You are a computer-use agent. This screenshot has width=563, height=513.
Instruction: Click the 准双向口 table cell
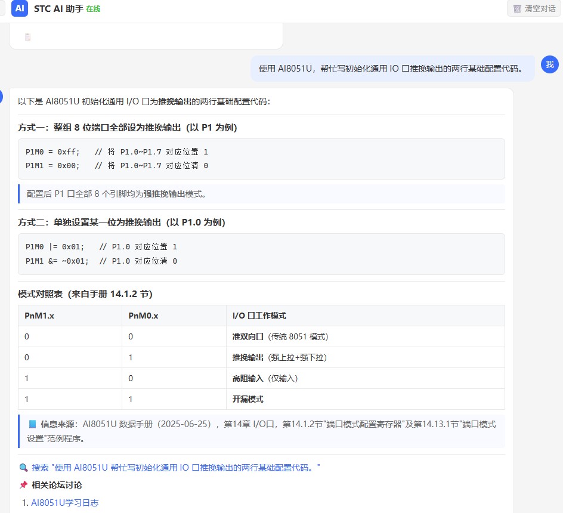point(366,336)
